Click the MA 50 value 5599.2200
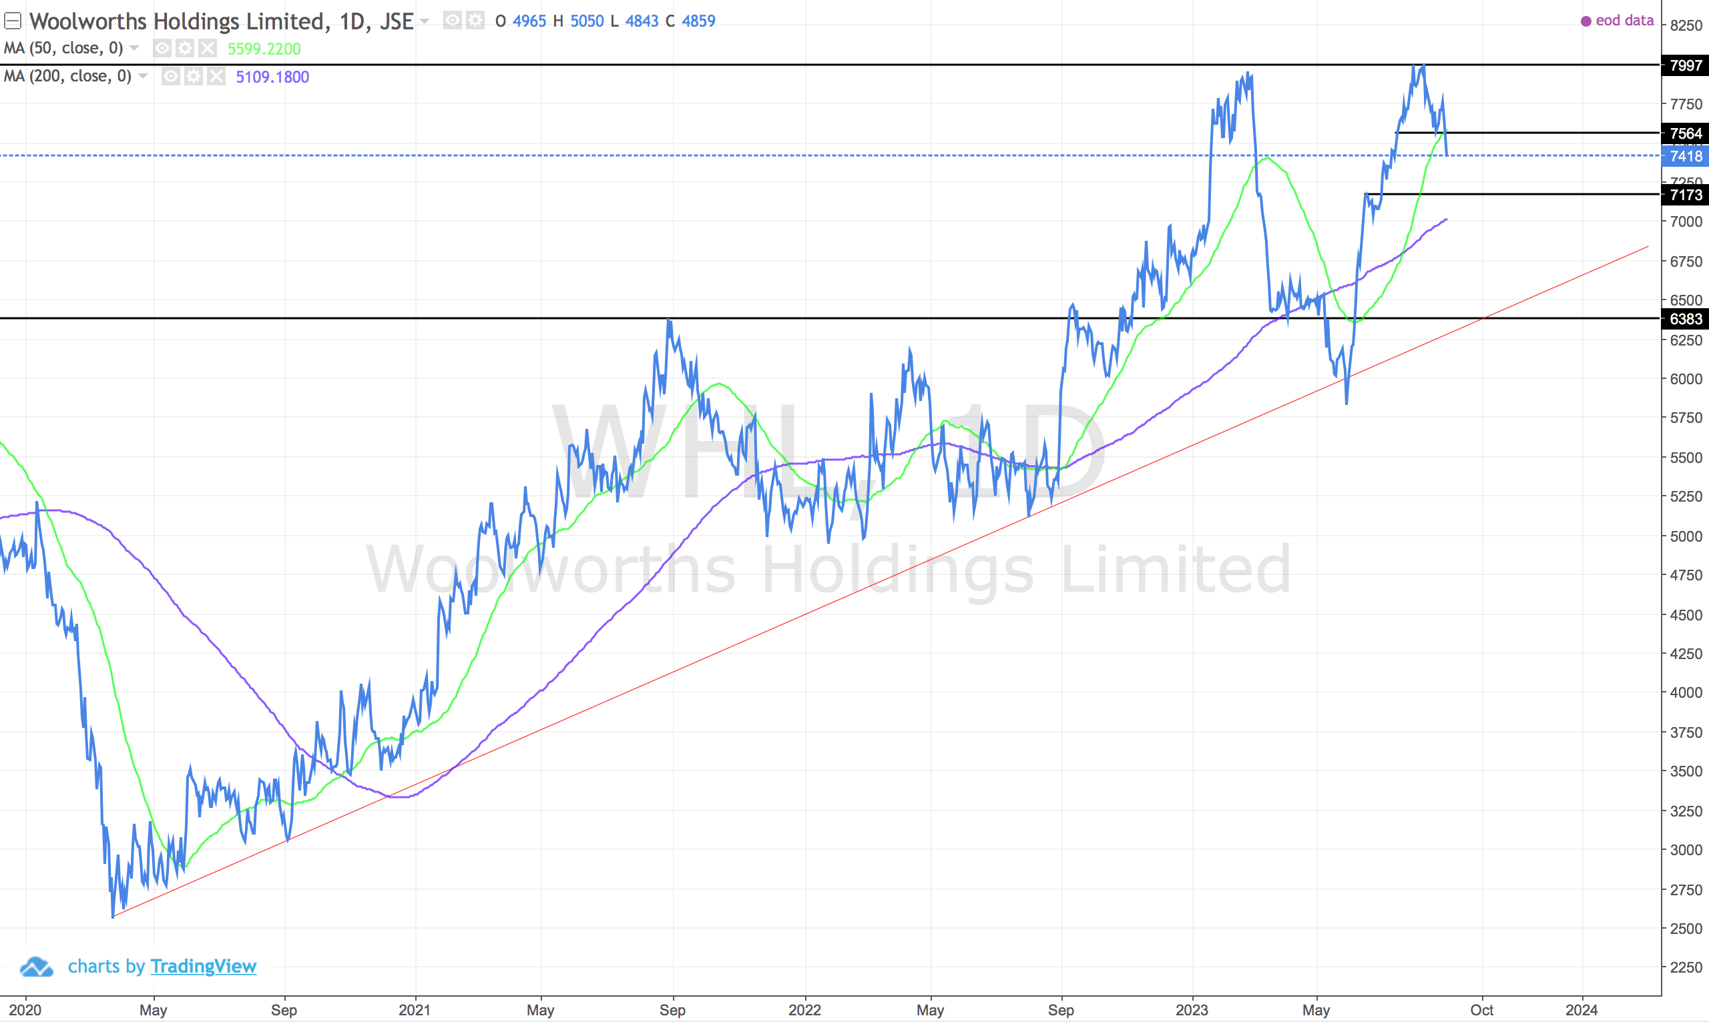The height and width of the screenshot is (1022, 1709). (264, 49)
